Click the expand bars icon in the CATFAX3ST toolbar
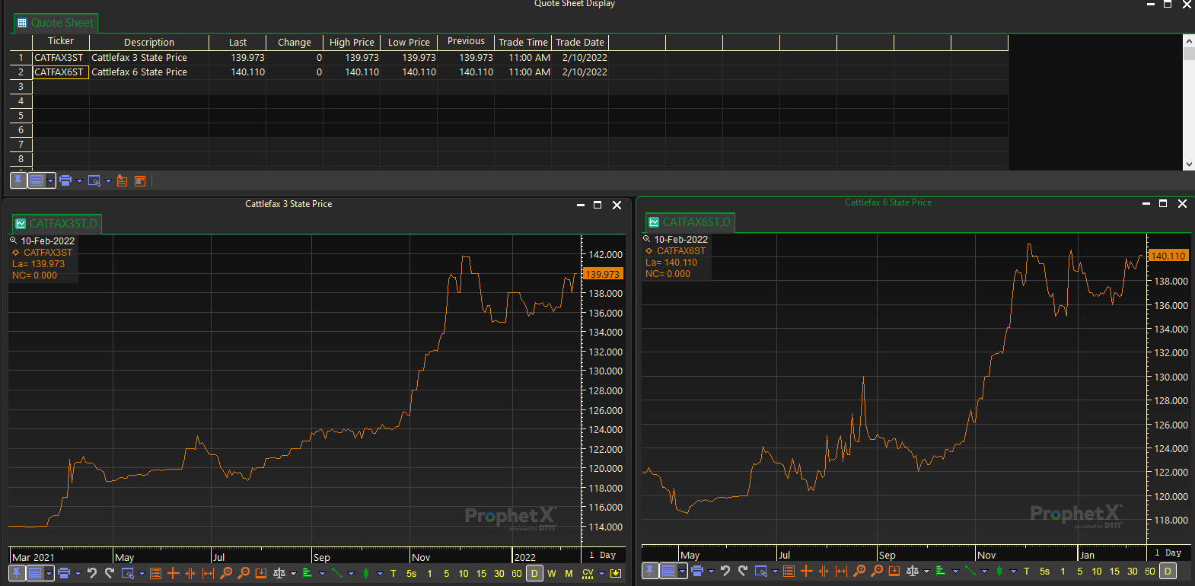Viewport: 1195px width, 586px height. tap(208, 573)
